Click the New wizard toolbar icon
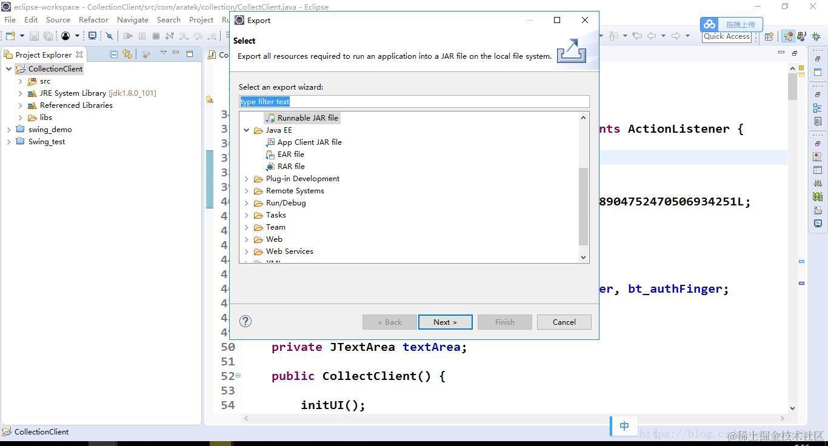 (x=10, y=36)
